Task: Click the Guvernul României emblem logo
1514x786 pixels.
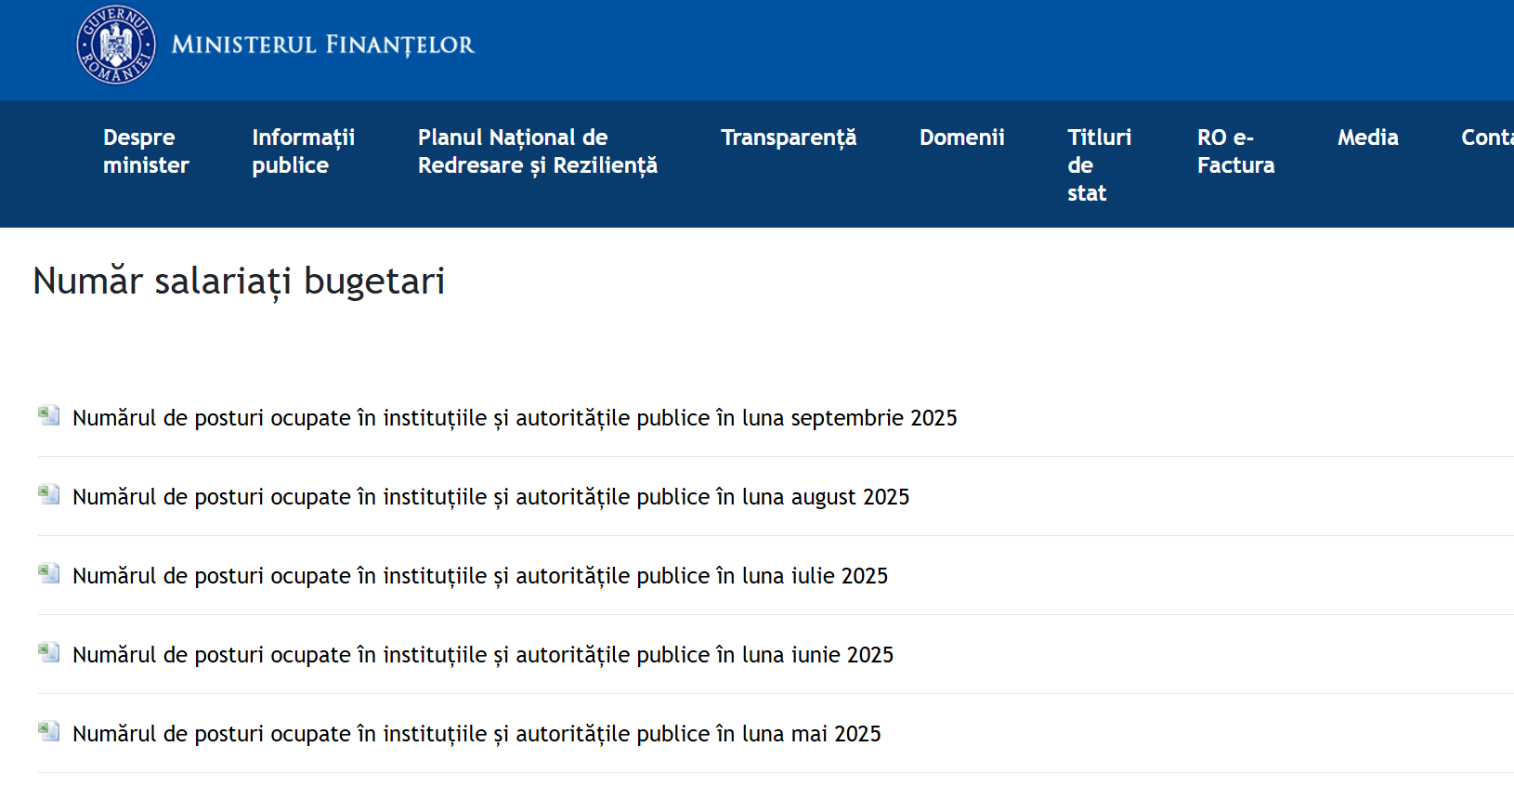Action: (x=116, y=45)
